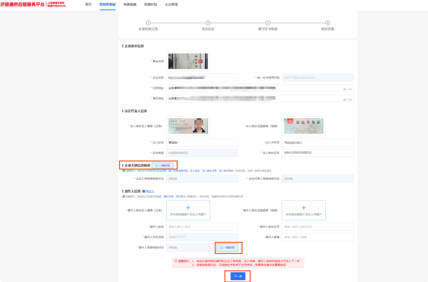Image resolution: width=428 pixels, height=282 pixels.
Task: Open the 首页 menu item
Action: click(x=88, y=4)
